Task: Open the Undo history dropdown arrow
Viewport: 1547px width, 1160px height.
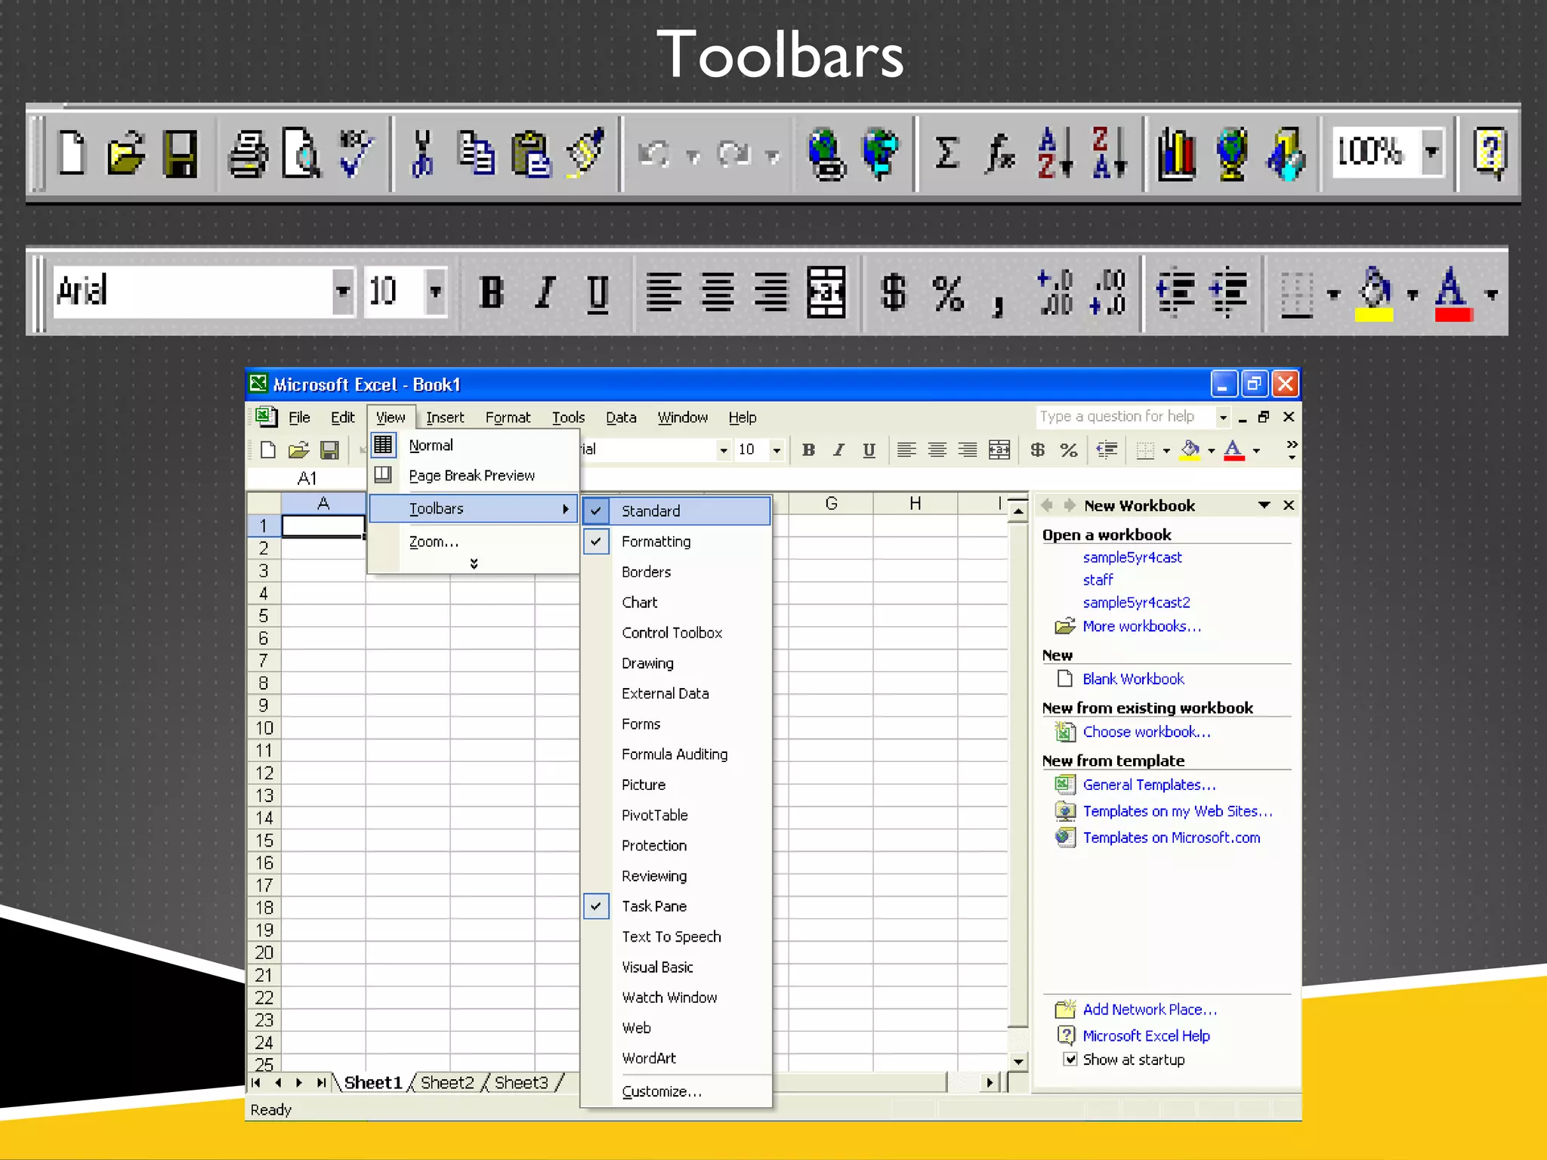Action: coord(693,156)
